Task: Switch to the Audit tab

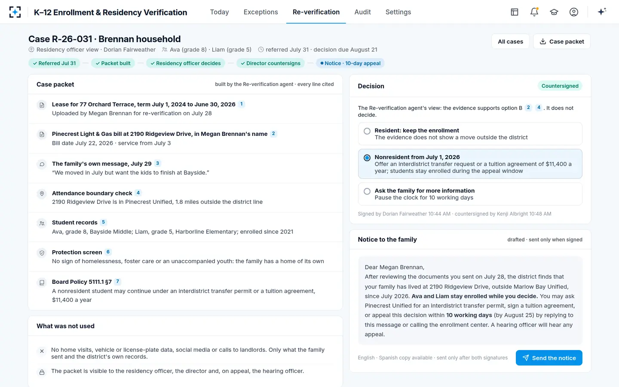Action: (362, 12)
